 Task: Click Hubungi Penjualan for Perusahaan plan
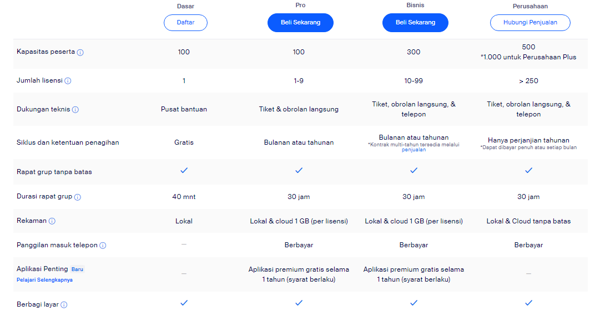tap(530, 23)
